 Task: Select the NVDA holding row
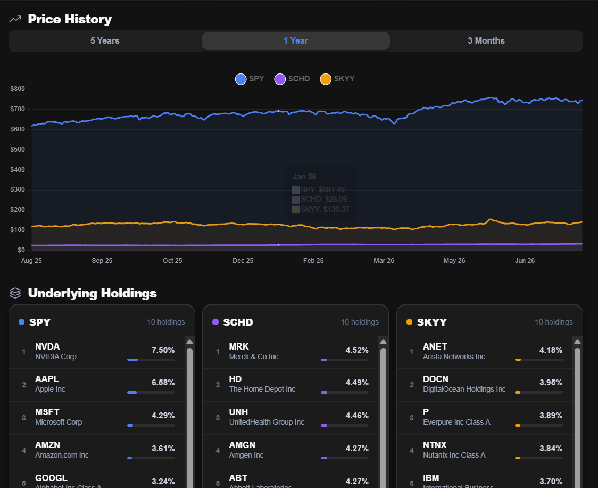click(x=97, y=352)
